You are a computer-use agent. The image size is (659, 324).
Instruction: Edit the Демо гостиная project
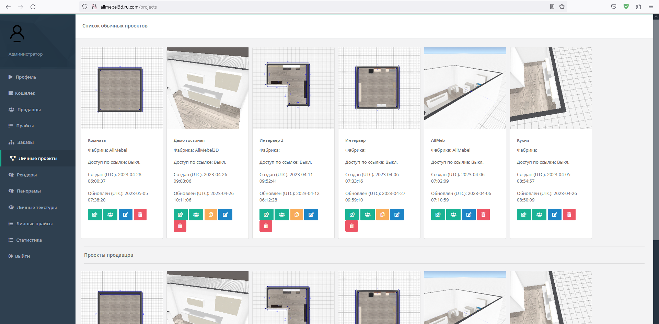(225, 215)
